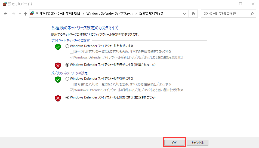Open recent locations dropdown arrow
This screenshot has width=259, height=148.
click(x=20, y=14)
